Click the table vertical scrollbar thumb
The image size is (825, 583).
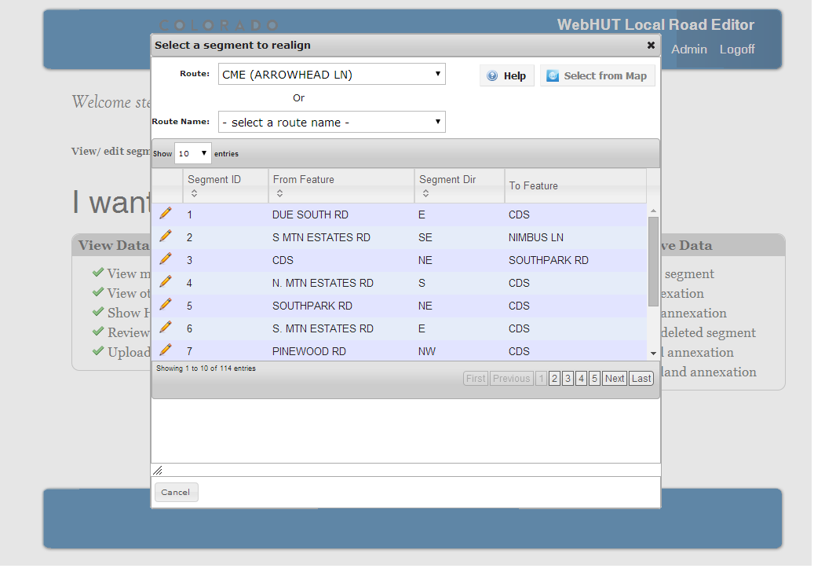(653, 261)
